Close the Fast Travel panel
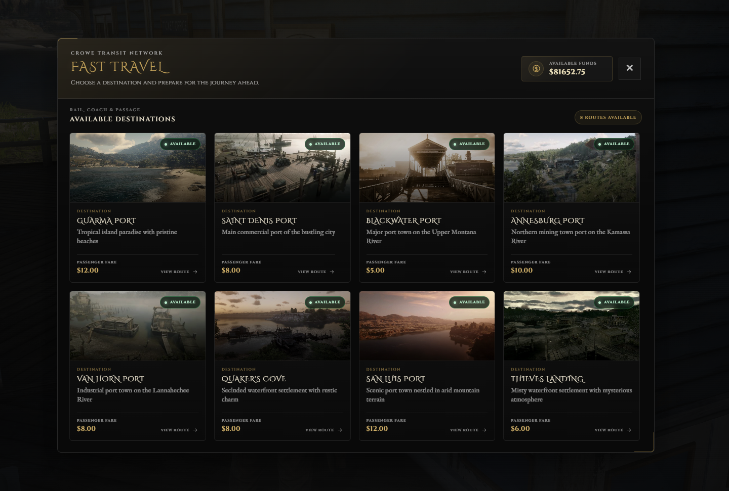 point(629,68)
